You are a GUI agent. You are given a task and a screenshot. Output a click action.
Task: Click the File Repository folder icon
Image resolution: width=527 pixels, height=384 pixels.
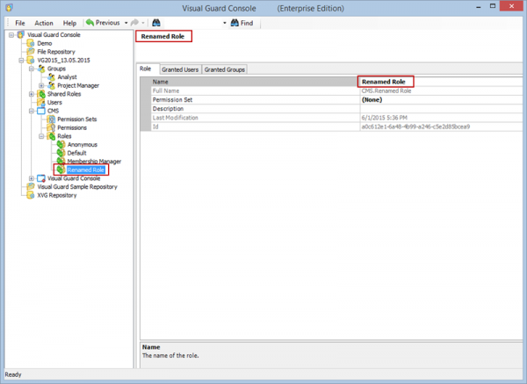31,52
